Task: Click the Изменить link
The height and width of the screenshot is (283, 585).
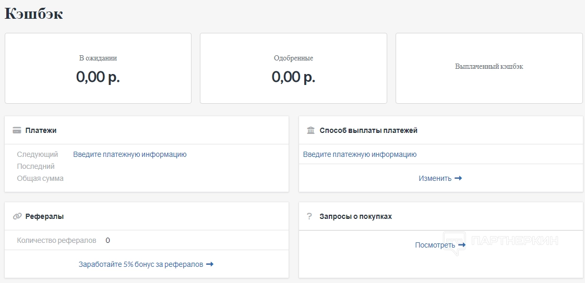Action: click(435, 178)
